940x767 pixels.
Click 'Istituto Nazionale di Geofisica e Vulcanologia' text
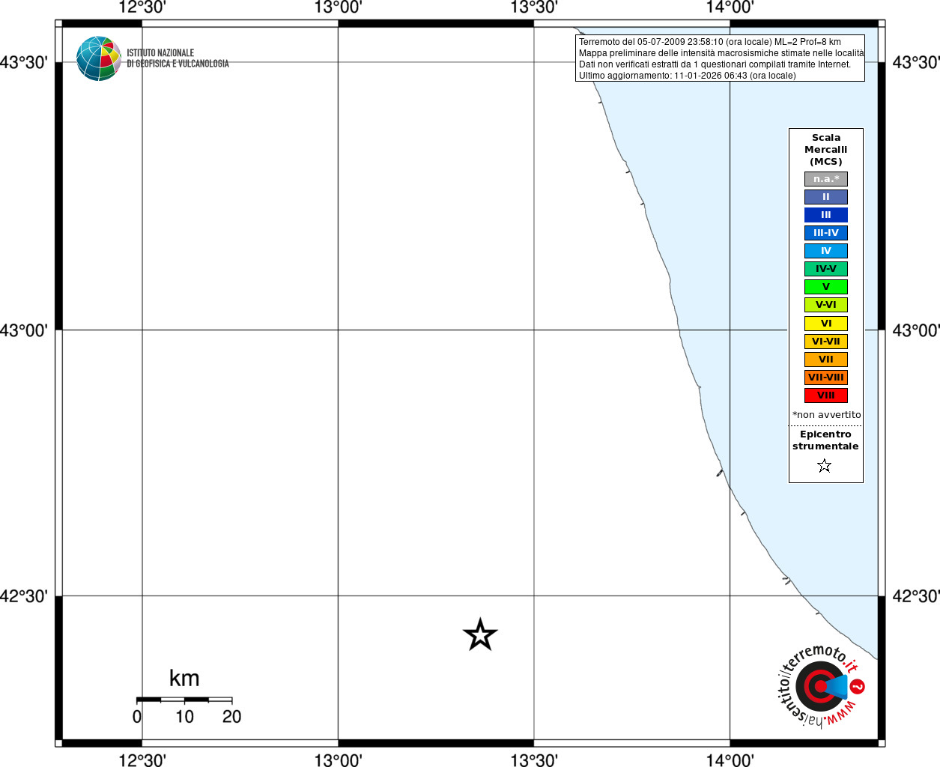pos(178,58)
